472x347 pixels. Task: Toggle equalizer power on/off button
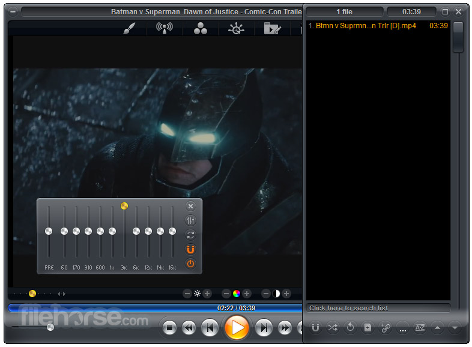coord(190,264)
